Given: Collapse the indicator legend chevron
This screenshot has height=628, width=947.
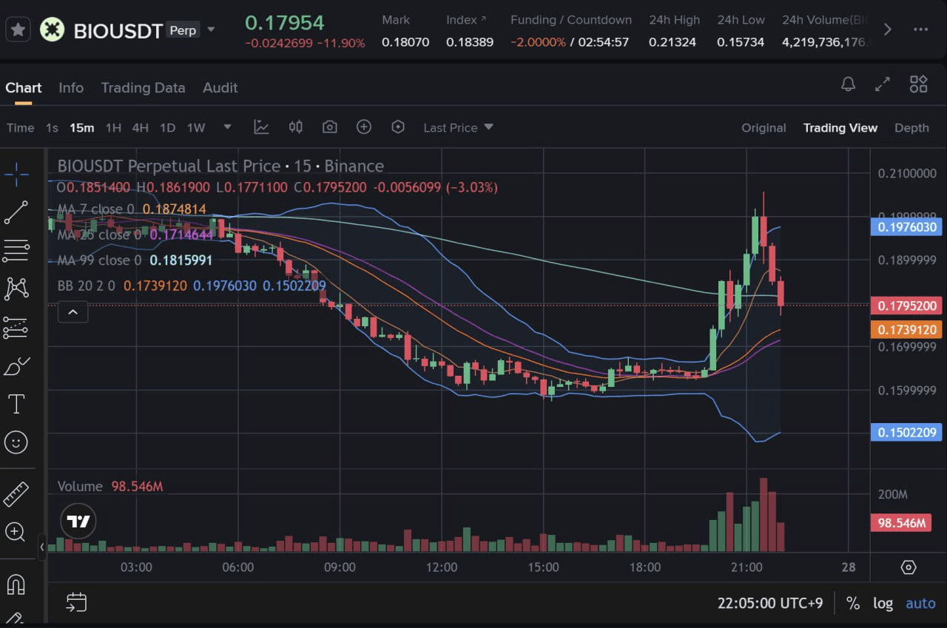Looking at the screenshot, I should [x=73, y=312].
